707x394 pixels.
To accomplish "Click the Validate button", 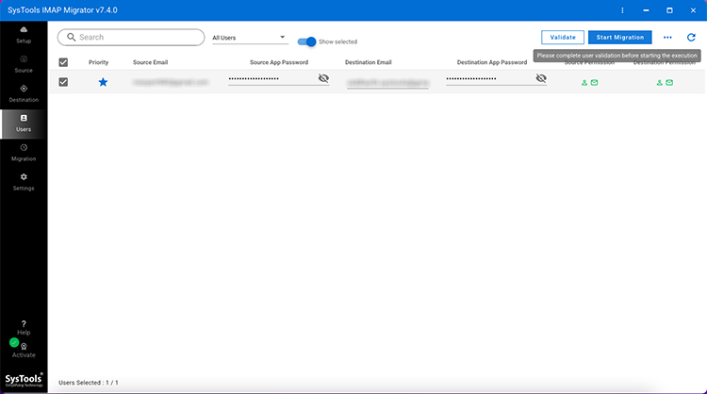I will [x=562, y=38].
